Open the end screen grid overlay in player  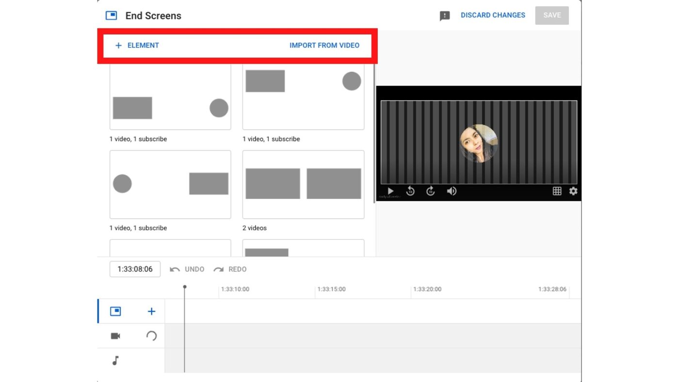tap(557, 191)
